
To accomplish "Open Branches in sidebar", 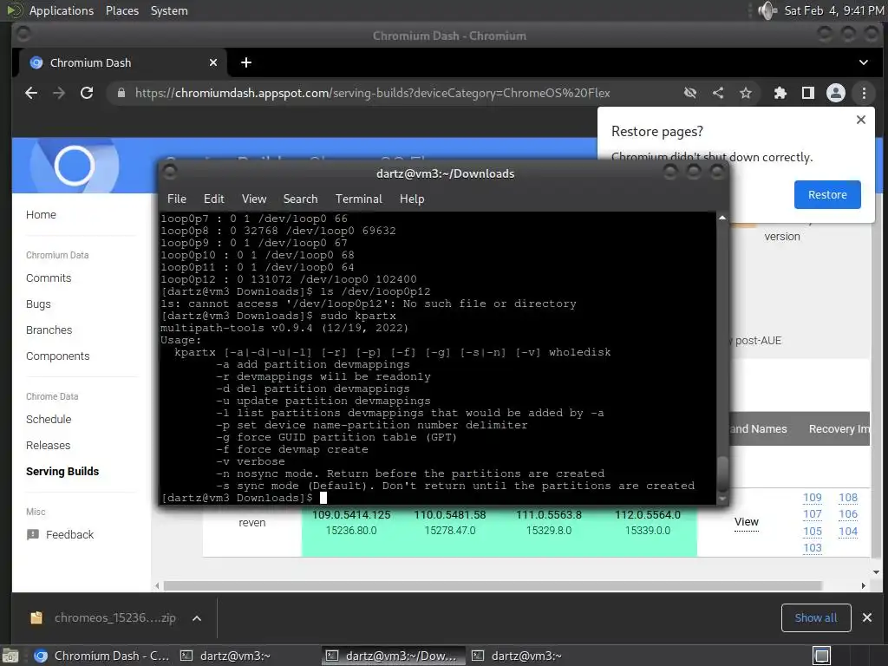I will pyautogui.click(x=49, y=330).
